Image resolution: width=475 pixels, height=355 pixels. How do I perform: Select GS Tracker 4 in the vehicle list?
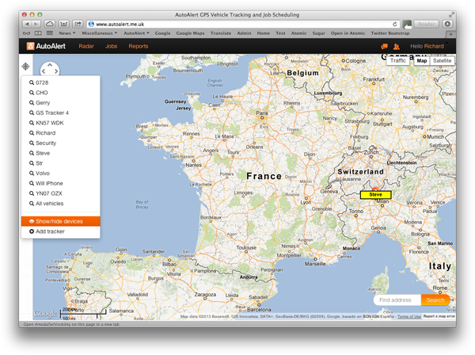coord(61,113)
